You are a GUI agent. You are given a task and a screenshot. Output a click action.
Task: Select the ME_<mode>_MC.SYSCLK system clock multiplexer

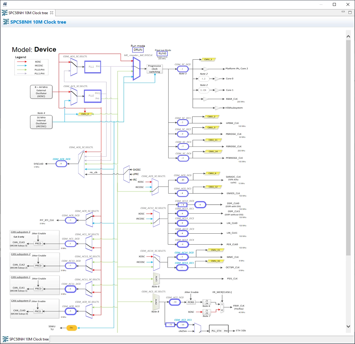coord(136,69)
